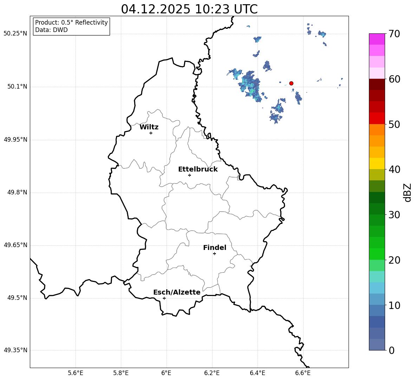The height and width of the screenshot is (380, 416).
Task: Click the 49.65°N latitude label
Action: tap(15, 245)
